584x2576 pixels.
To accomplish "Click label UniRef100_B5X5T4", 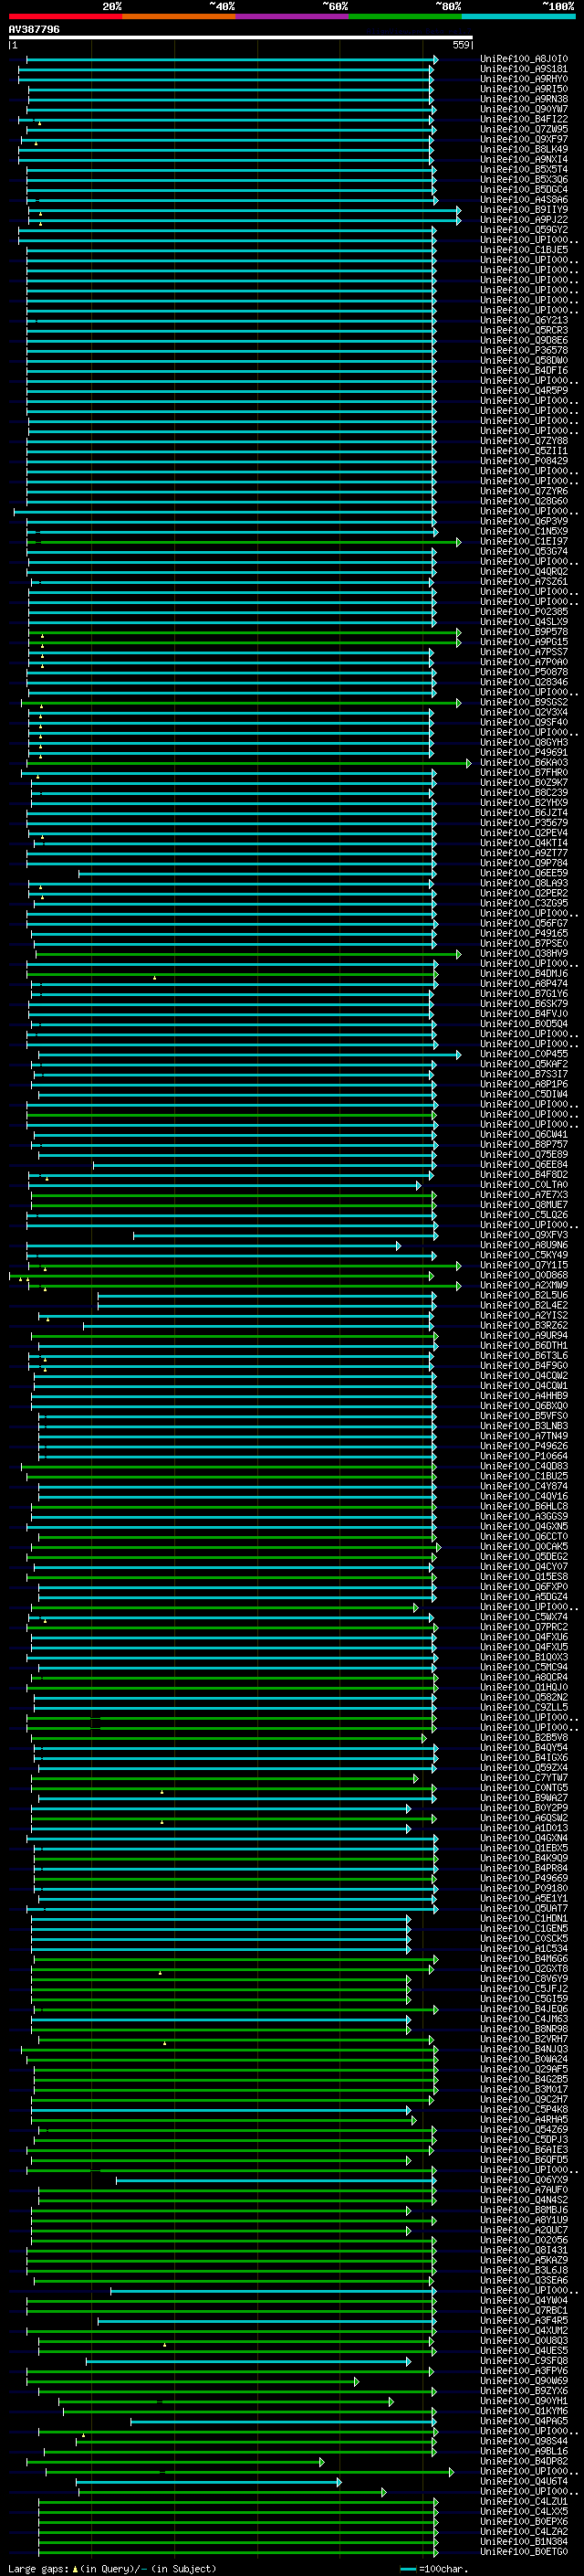I will click(x=524, y=169).
